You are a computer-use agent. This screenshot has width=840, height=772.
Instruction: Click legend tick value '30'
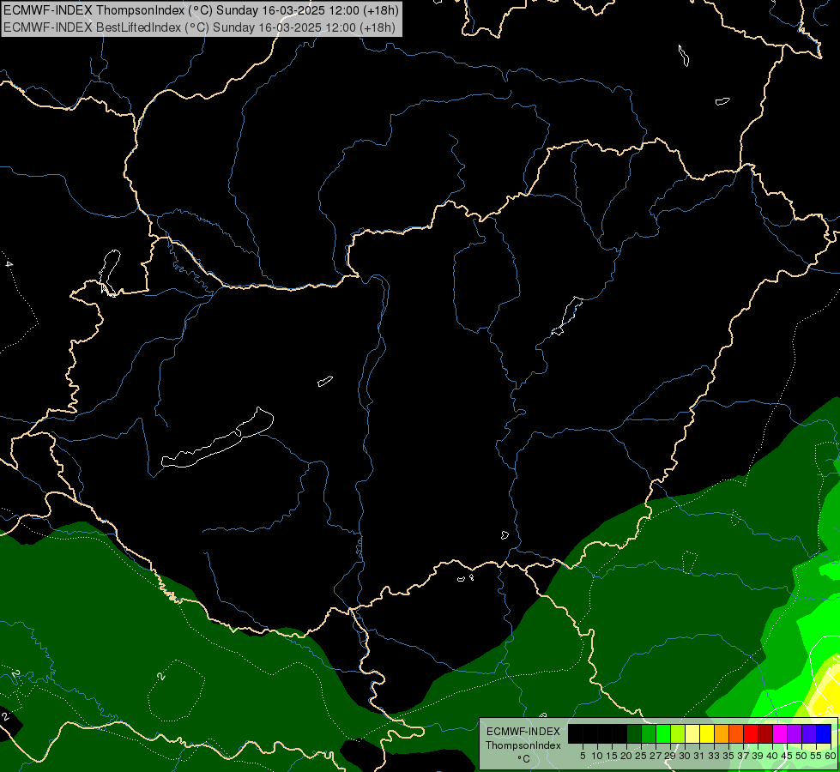point(685,756)
